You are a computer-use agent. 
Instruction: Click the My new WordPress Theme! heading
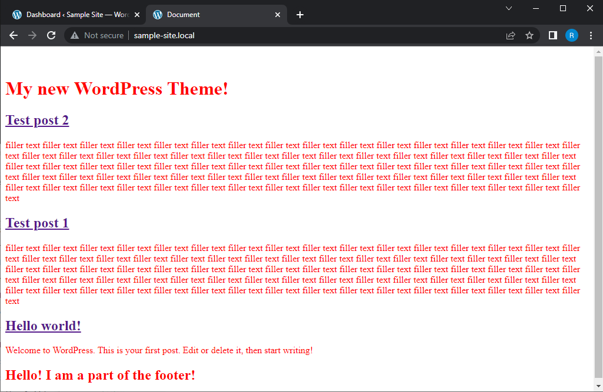117,89
